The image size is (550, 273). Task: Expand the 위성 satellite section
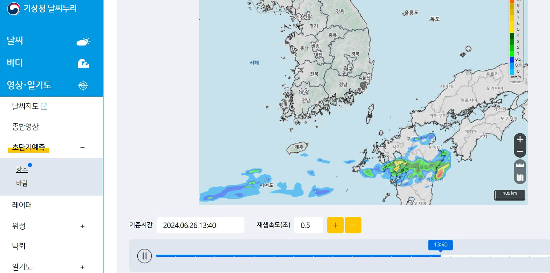(82, 226)
